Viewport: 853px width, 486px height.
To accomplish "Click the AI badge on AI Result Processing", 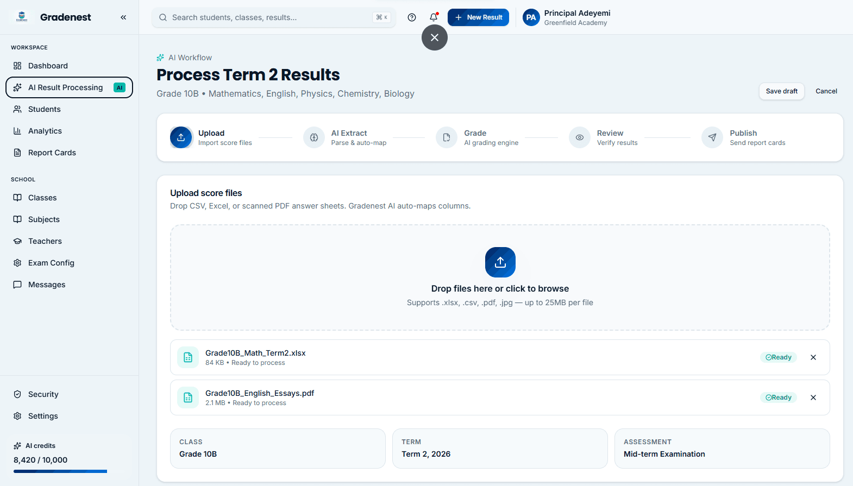I will (120, 87).
